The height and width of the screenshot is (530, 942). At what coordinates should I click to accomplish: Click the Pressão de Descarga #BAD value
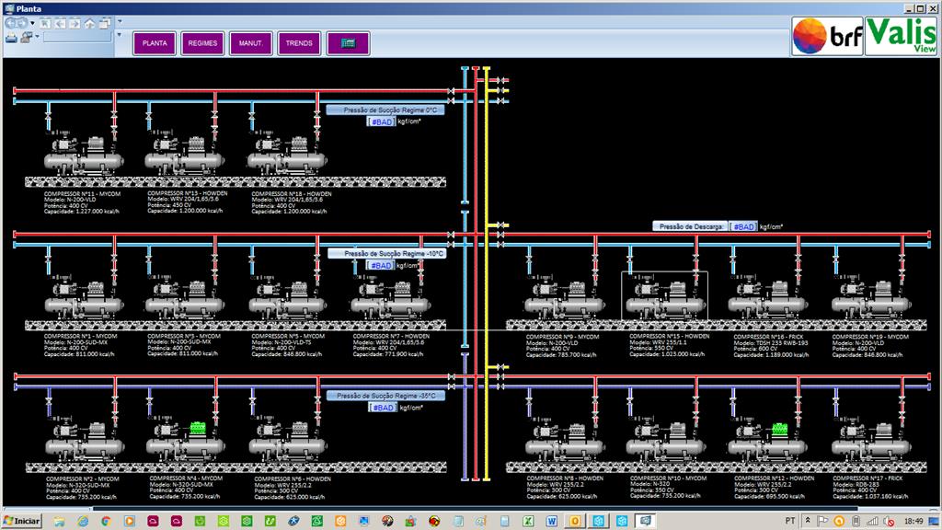(743, 227)
